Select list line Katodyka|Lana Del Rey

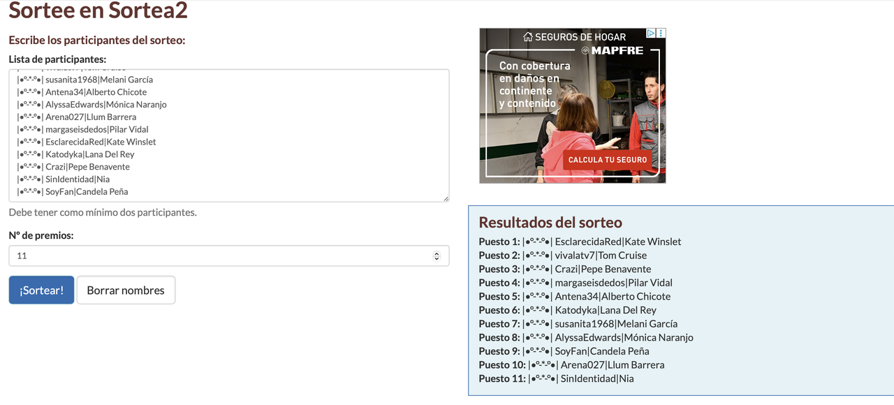[x=75, y=155]
